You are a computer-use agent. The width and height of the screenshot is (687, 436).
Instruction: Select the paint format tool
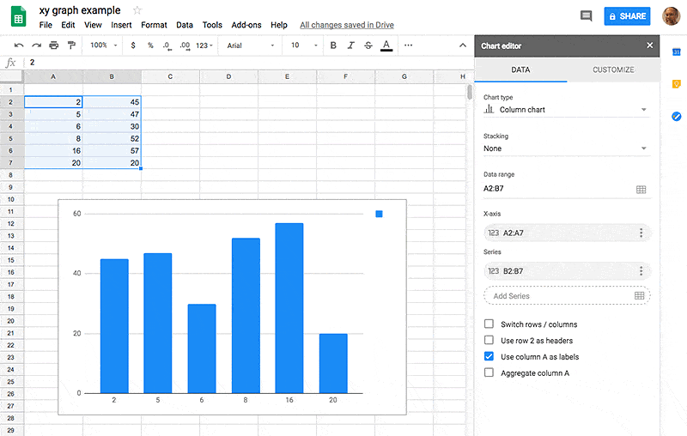tap(71, 45)
